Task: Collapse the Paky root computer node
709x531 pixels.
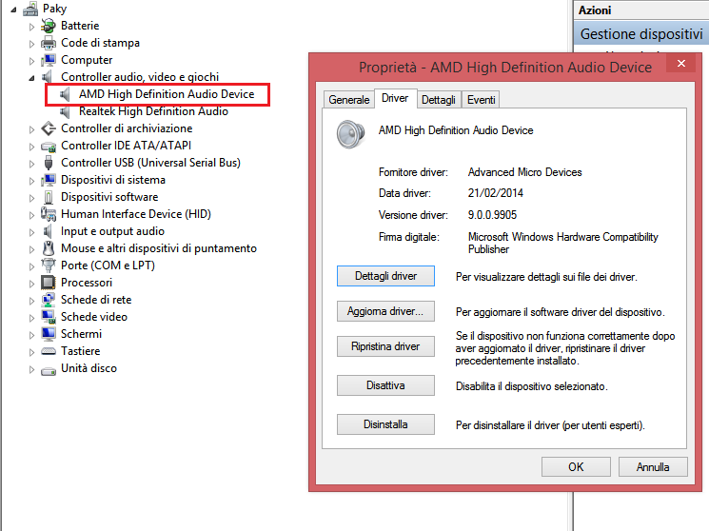Action: point(13,10)
